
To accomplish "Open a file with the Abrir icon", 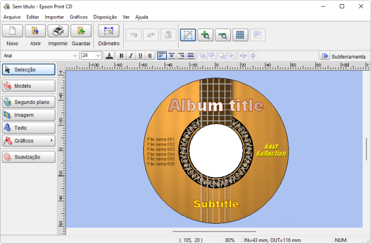I will click(35, 31).
